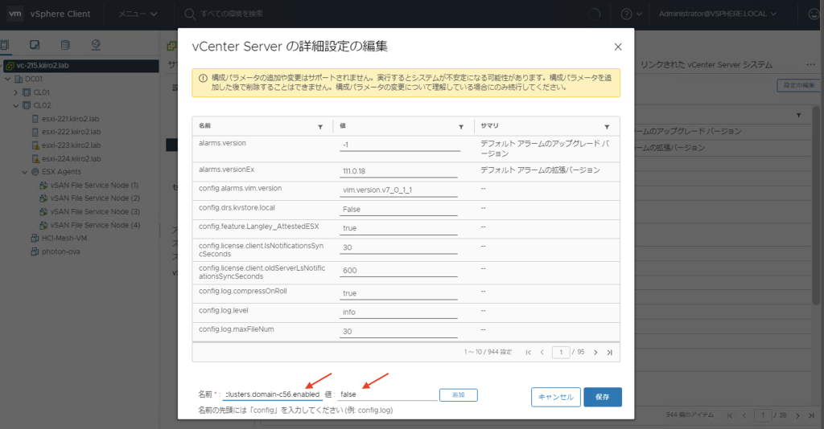Screen dimensions: 824x429
Task: Edit the alarms.versionEx value field
Action: tap(398, 171)
